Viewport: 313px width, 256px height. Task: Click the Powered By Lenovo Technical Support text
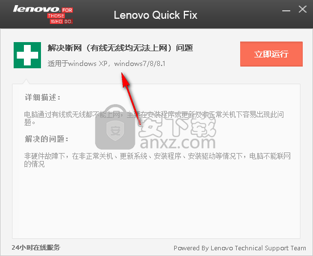click(x=240, y=248)
